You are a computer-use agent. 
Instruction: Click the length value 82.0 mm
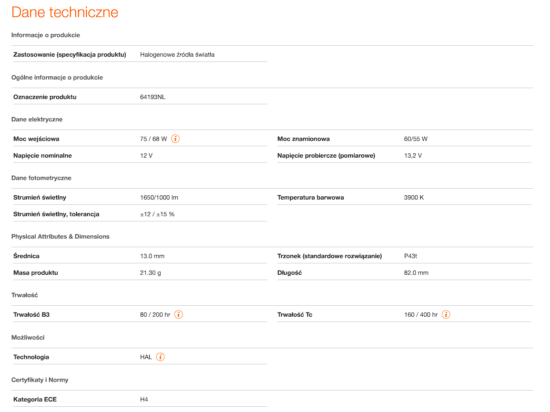tap(416, 273)
